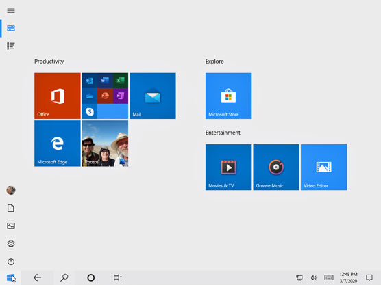This screenshot has width=381, height=285.
Task: Launch the Movies & TV tile
Action: 228,167
